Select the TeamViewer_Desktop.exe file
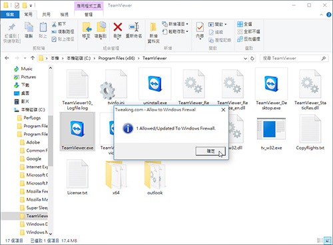 (x=271, y=89)
